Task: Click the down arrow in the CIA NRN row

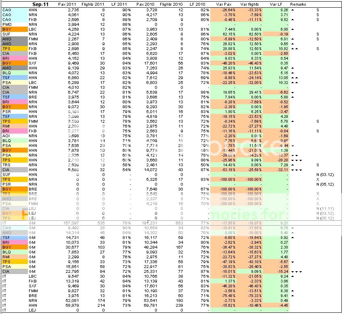Action: [x=293, y=92]
